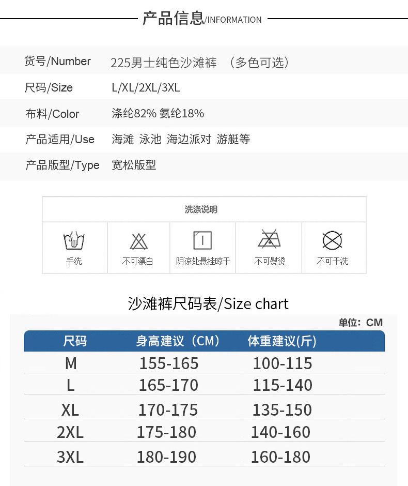Click the hang-dry-in-shade (阴凉处悬挂晾干) icon
The height and width of the screenshot is (486, 408).
click(203, 241)
